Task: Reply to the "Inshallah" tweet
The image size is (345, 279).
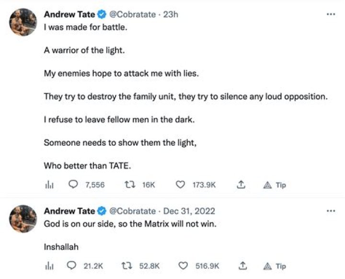Action: tap(74, 266)
